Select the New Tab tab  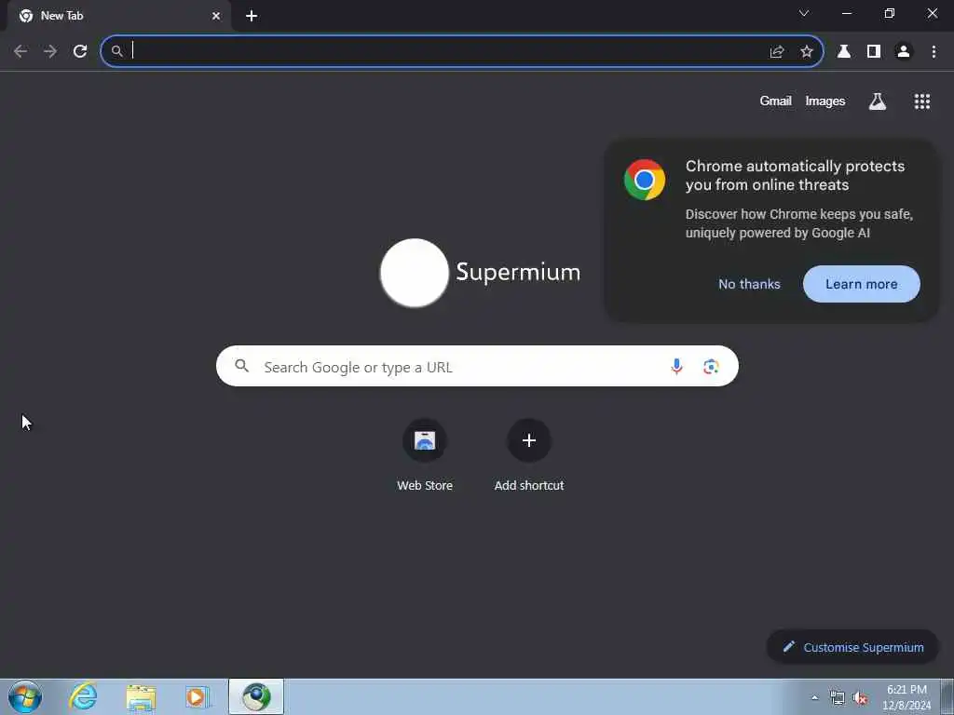119,16
